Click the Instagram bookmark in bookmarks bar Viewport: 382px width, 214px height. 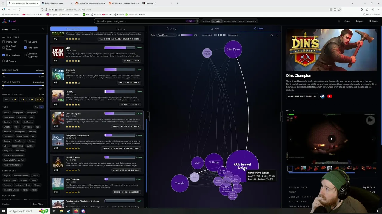click(x=52, y=15)
